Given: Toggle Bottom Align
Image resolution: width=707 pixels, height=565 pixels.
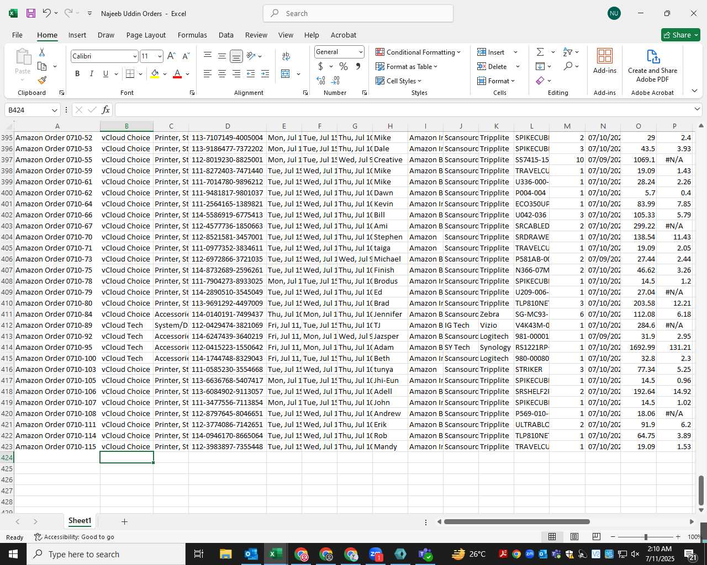Looking at the screenshot, I should 236,56.
